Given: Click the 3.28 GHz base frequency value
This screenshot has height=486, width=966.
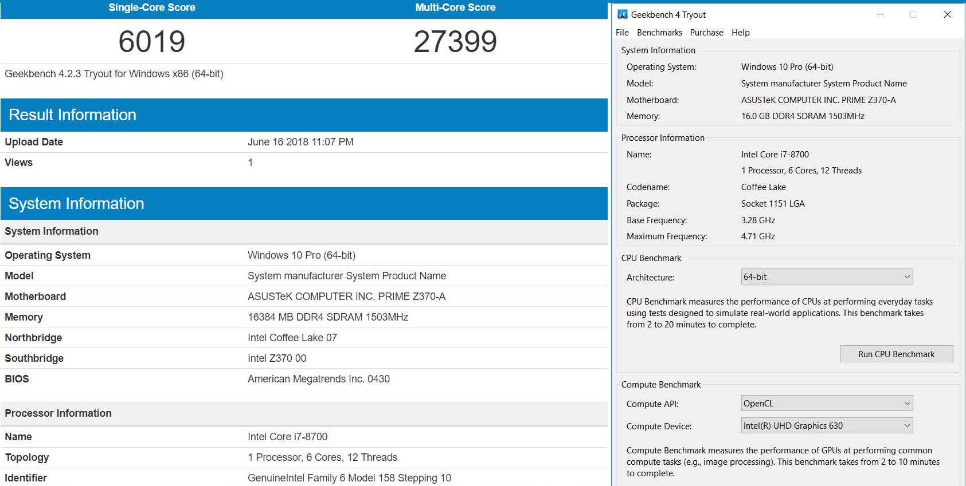Looking at the screenshot, I should [x=758, y=220].
